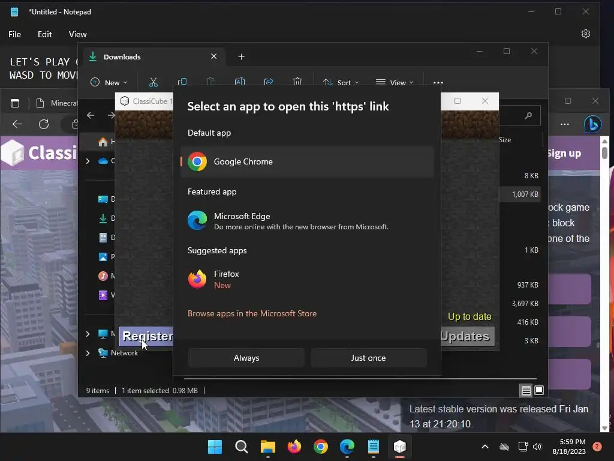Choose Google Chrome as the app

[x=308, y=161]
